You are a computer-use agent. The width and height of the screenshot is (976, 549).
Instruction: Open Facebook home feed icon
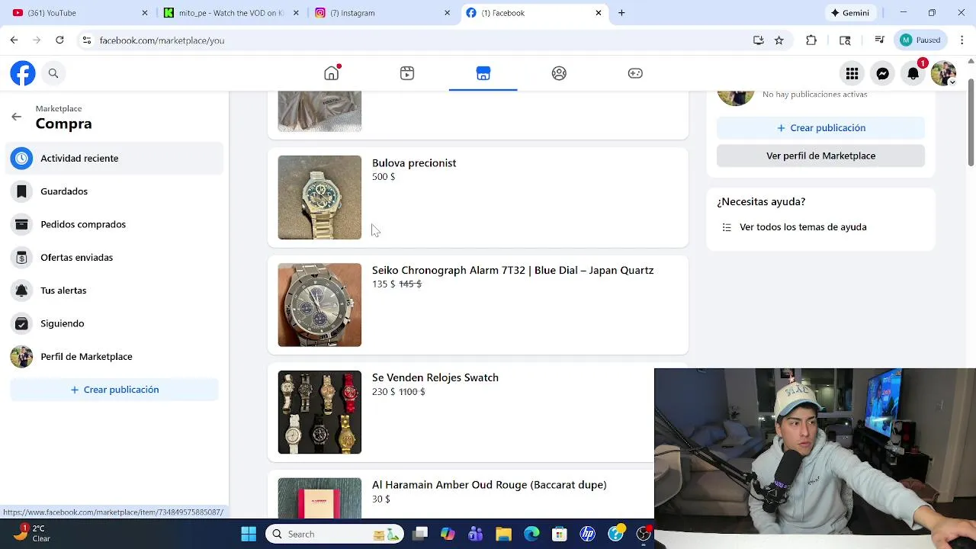click(x=332, y=73)
